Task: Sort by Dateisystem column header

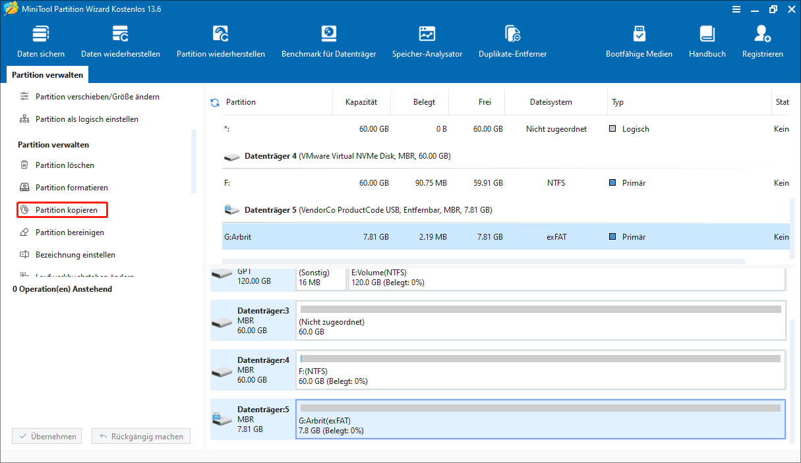Action: pos(551,102)
